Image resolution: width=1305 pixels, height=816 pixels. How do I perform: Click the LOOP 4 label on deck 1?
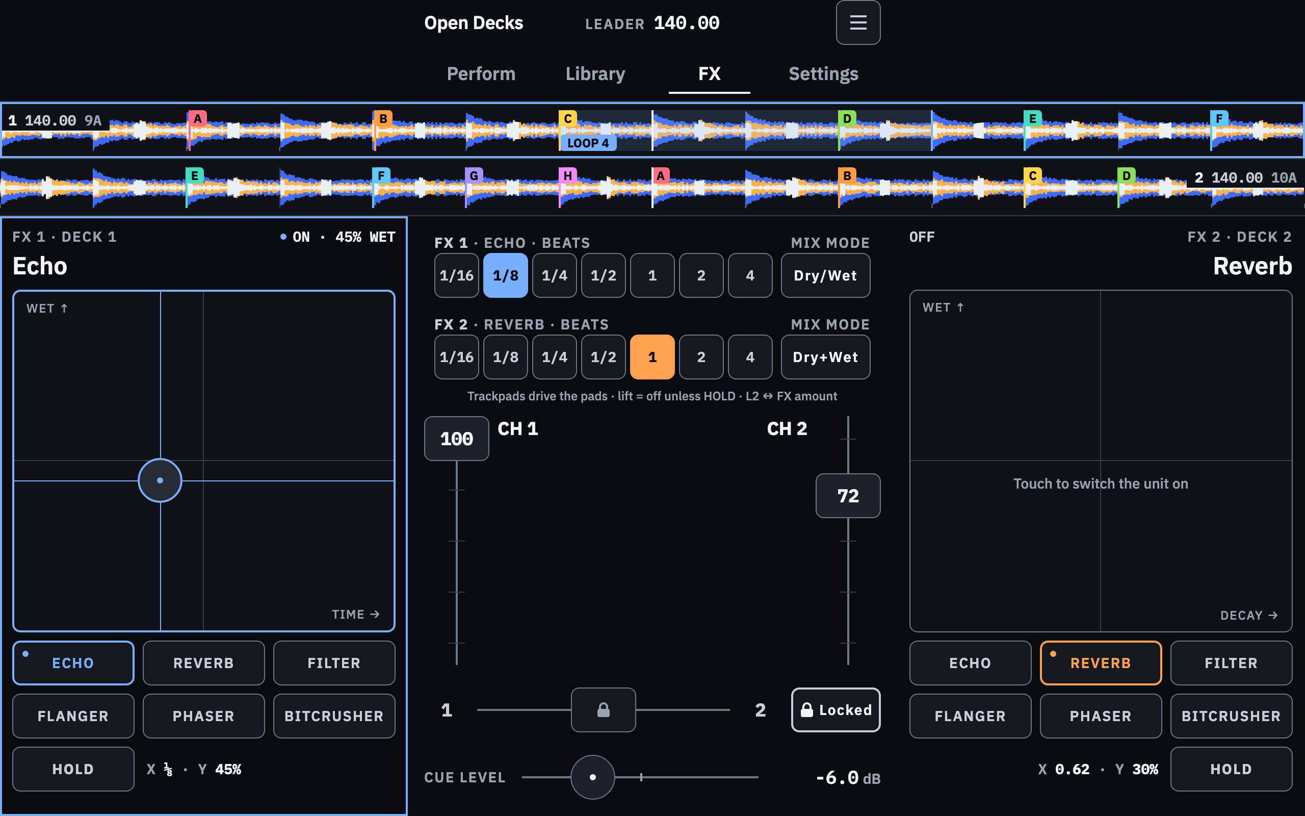[x=588, y=143]
